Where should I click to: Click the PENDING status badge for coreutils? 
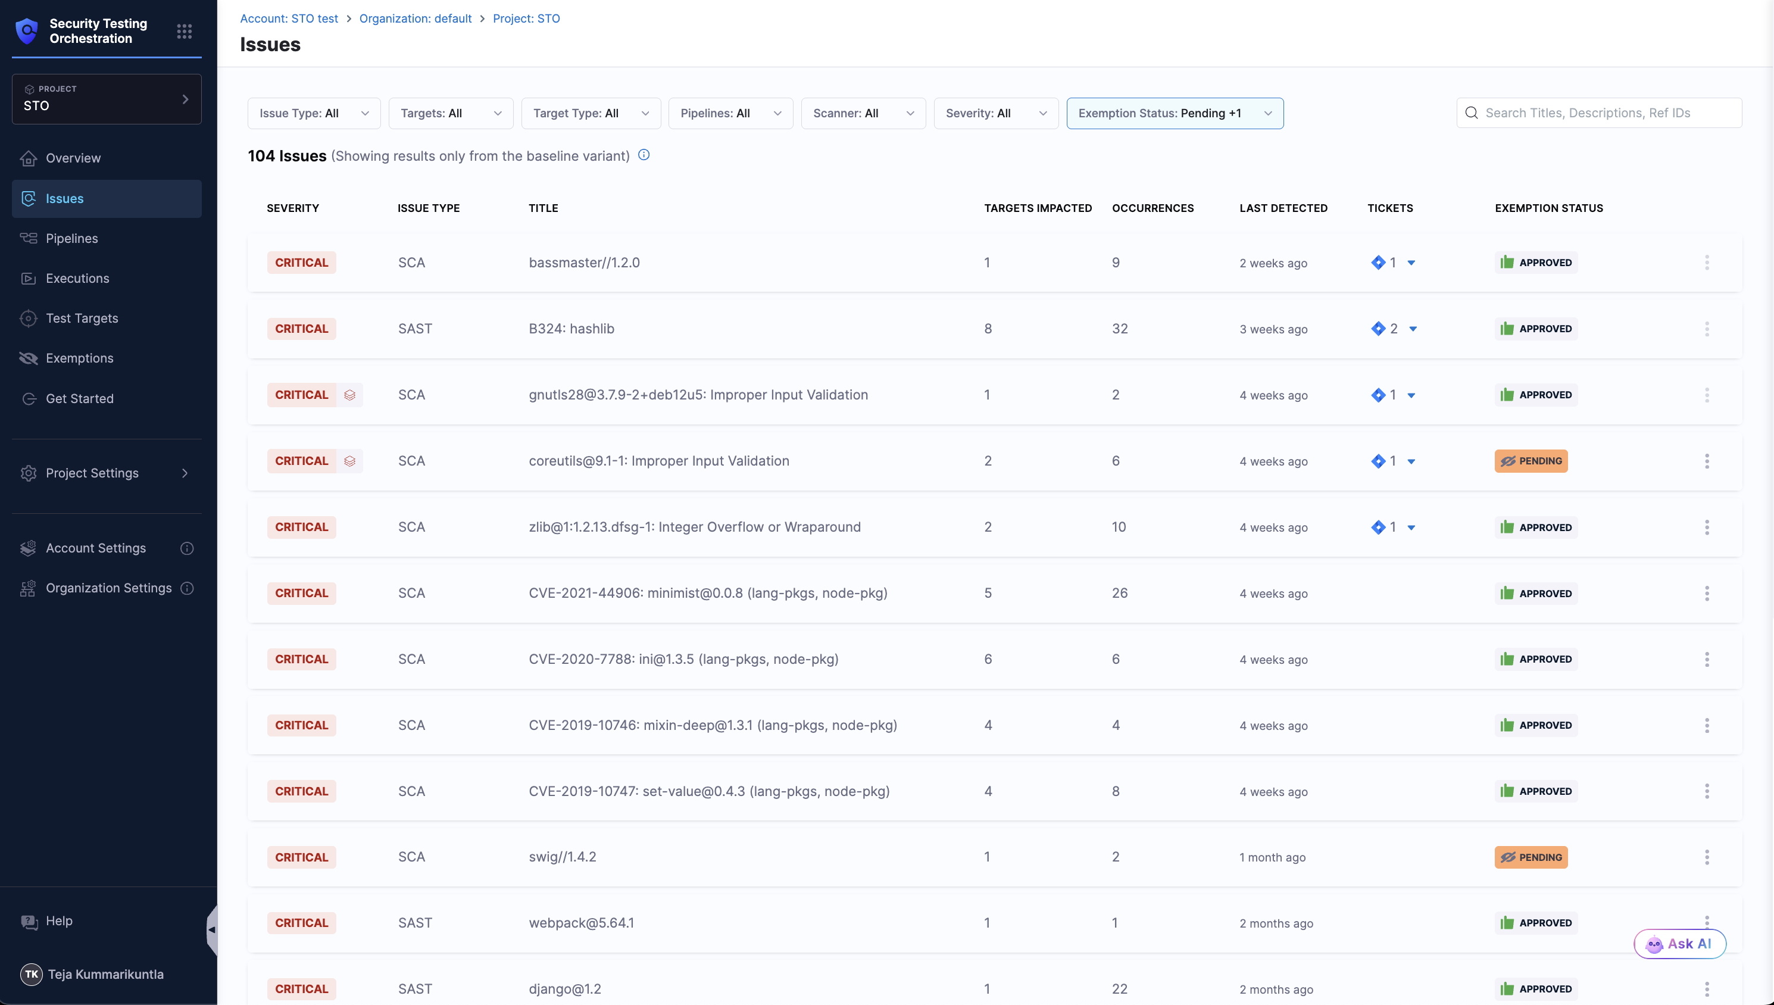coord(1531,461)
